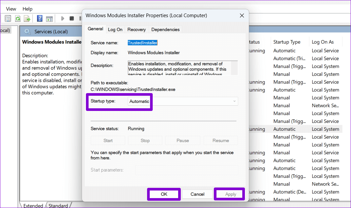Click the Pause service button
This screenshot has height=208, width=351.
tap(183, 140)
